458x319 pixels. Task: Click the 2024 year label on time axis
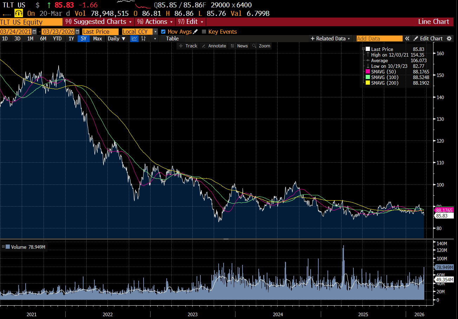click(x=278, y=314)
